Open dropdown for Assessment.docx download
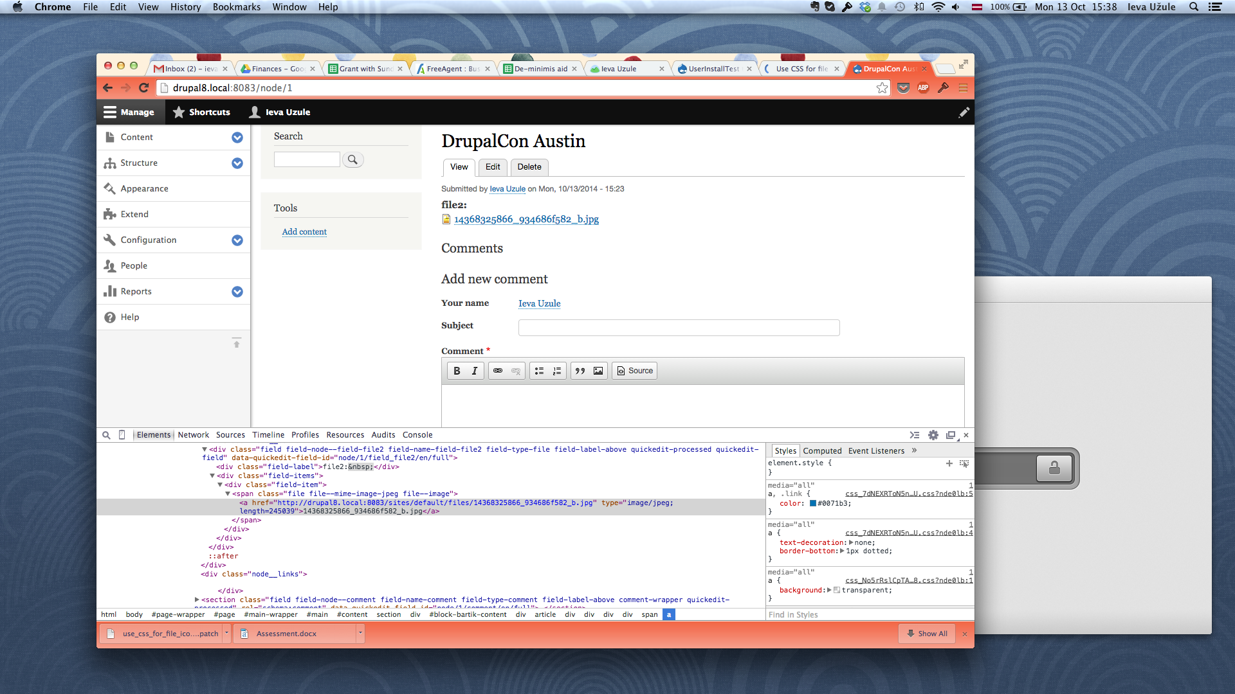This screenshot has width=1235, height=694. coord(360,633)
